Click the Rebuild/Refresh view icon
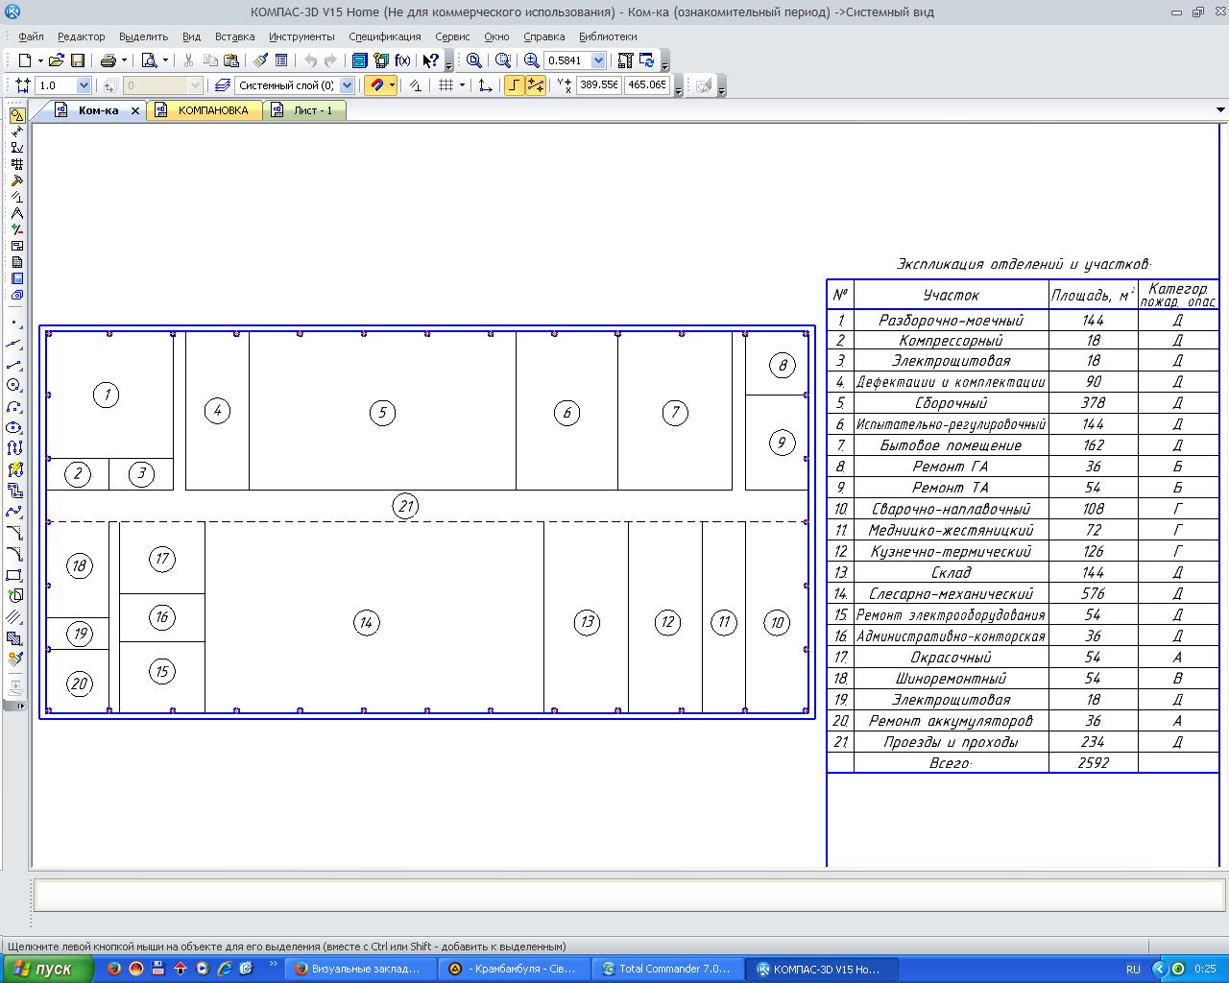Image resolution: width=1229 pixels, height=983 pixels. [x=646, y=60]
